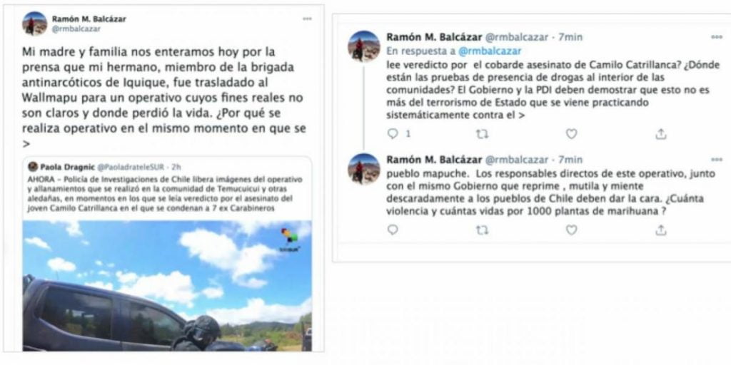Image resolution: width=731 pixels, height=365 pixels.
Task: Reply to the pueblo mapuche tweet
Action: (393, 230)
